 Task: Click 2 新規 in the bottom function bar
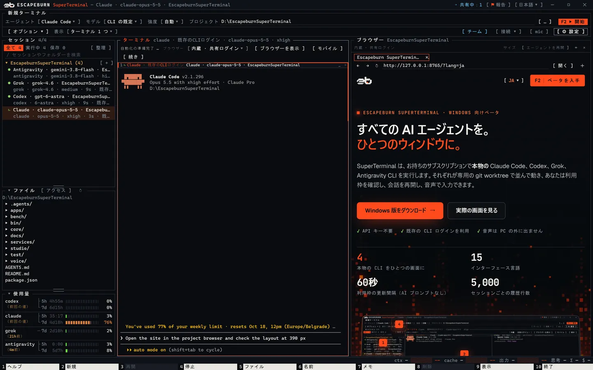[x=89, y=367]
